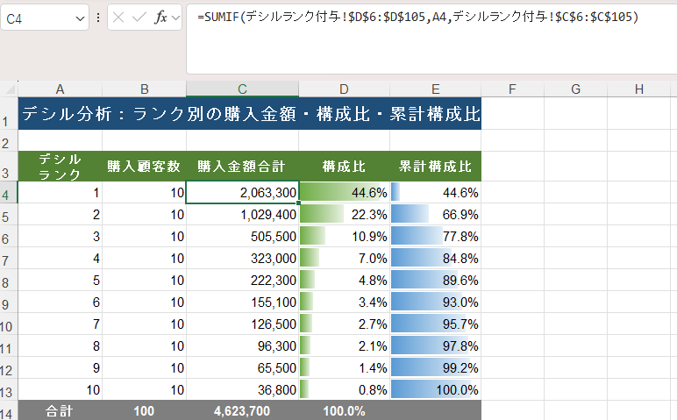Click the 購入金額合計 header cell

(242, 167)
